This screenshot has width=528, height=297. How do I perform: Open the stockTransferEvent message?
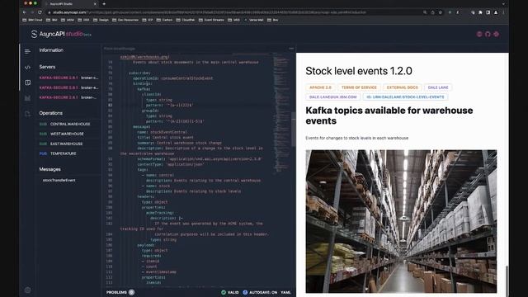point(59,180)
